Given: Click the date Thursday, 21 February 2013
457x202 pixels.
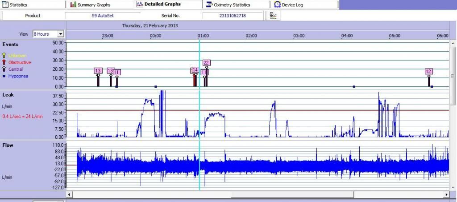Looking at the screenshot, I should 150,25.
